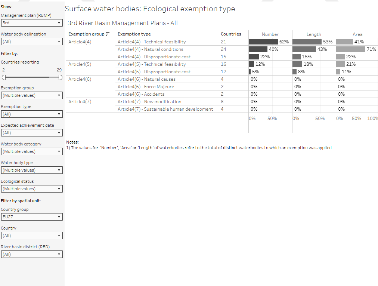The width and height of the screenshot is (378, 286).
Task: Open the Country group dropdown showing EU27
Action: point(31,217)
